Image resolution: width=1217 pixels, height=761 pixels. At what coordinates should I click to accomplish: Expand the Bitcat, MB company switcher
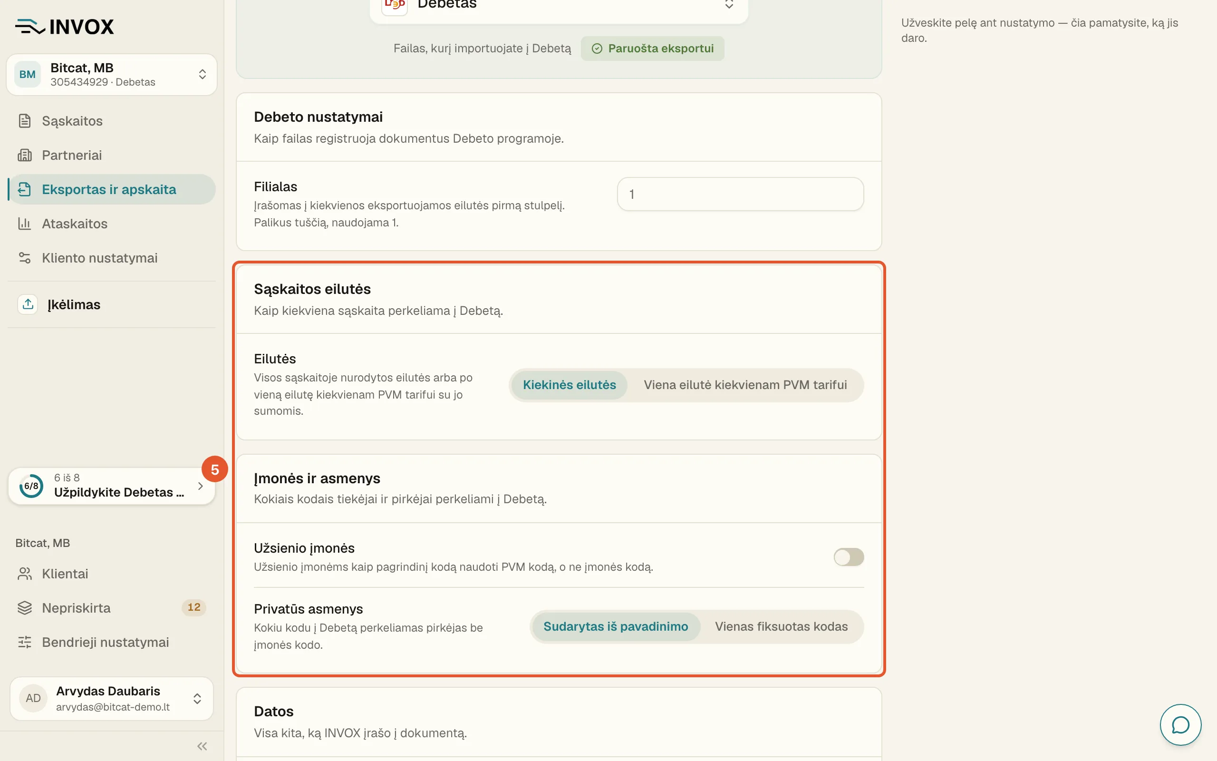pos(112,75)
